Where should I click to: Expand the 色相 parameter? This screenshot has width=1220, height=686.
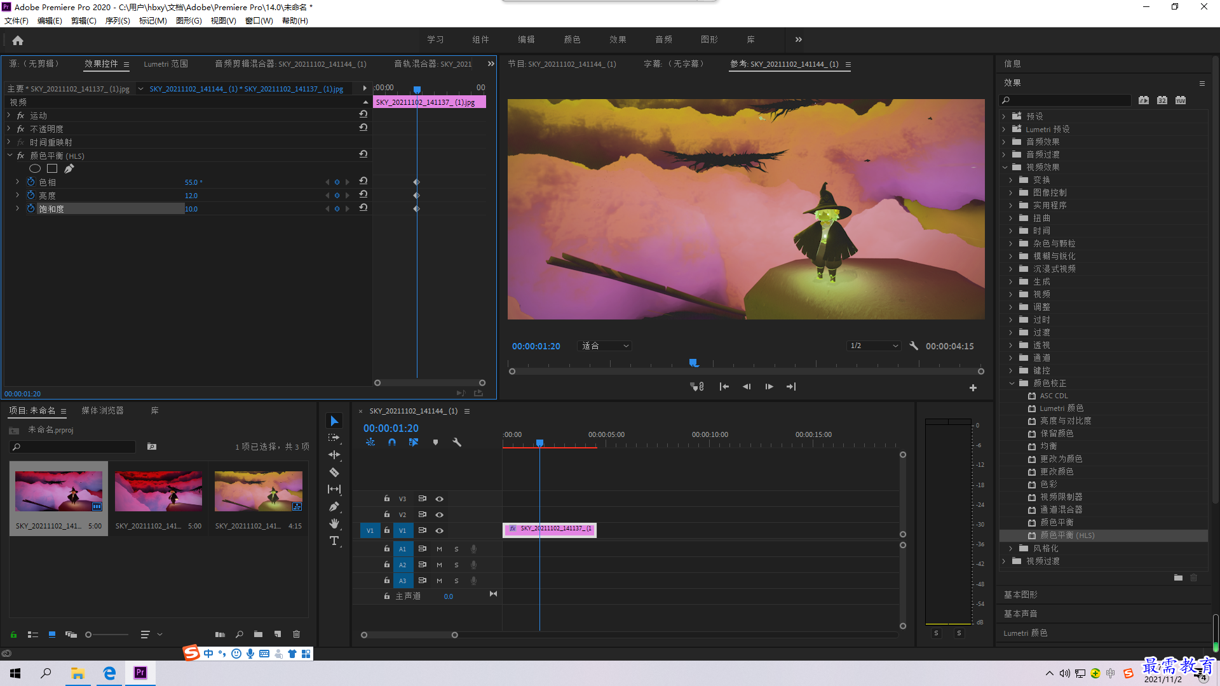(x=18, y=182)
